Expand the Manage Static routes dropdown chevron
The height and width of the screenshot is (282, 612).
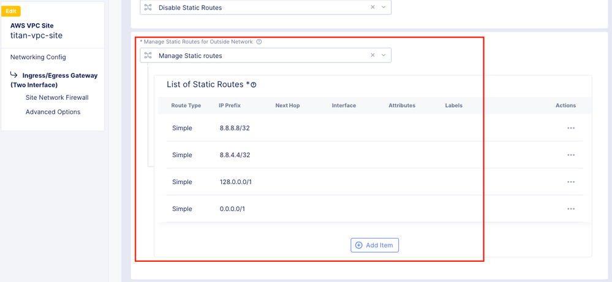point(384,56)
